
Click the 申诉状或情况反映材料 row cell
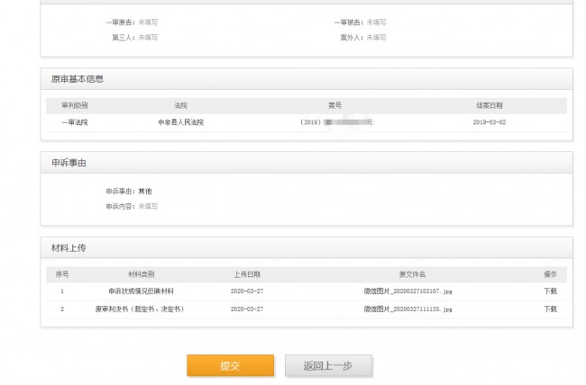141,291
